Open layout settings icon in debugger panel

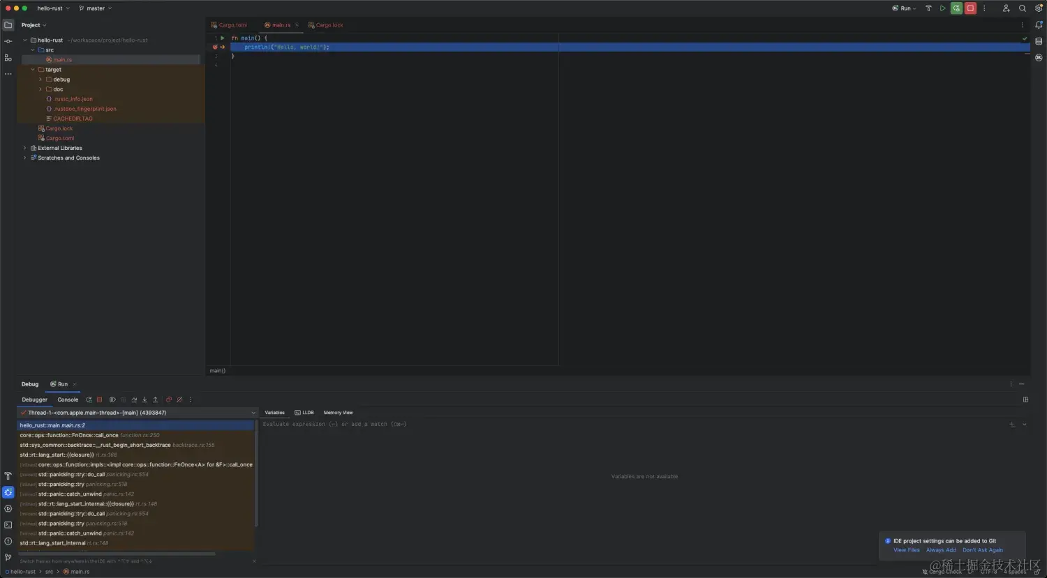(x=1025, y=400)
